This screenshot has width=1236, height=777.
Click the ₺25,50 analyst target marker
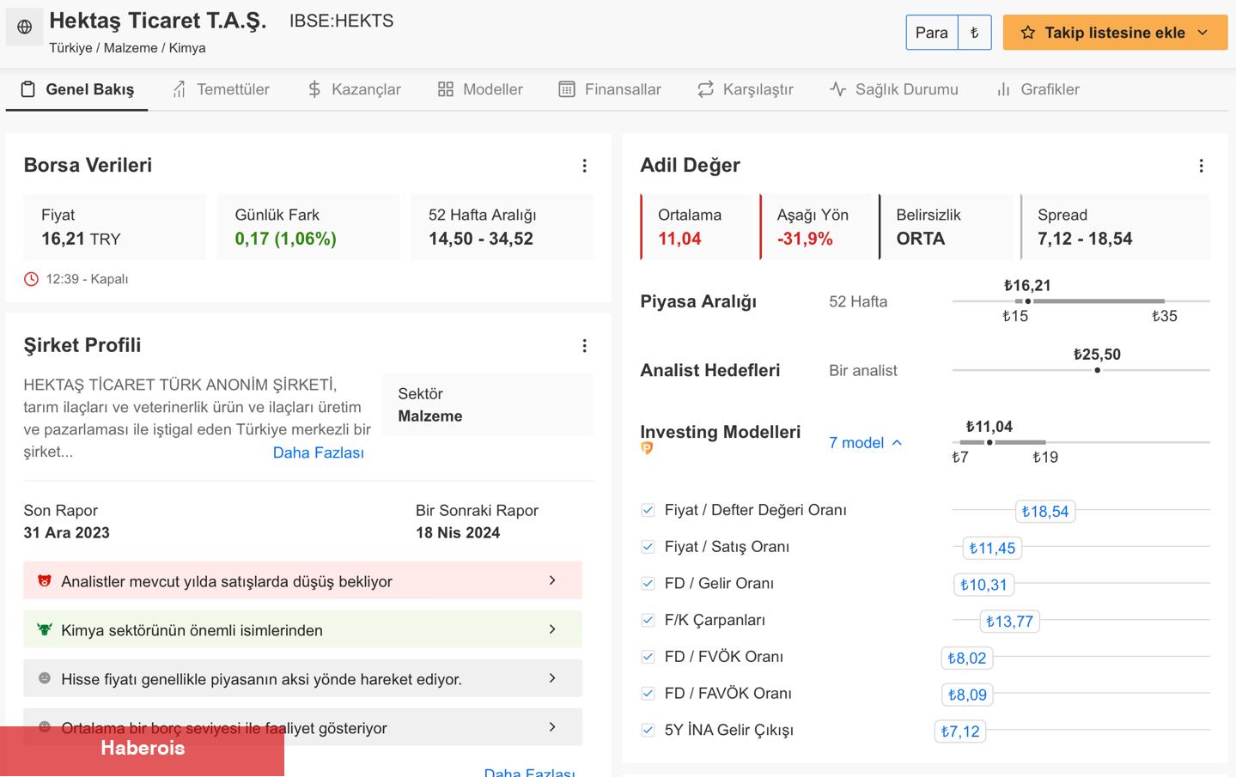(1097, 370)
